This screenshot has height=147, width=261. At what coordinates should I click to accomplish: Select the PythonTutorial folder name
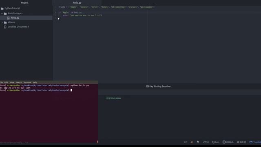(12, 8)
